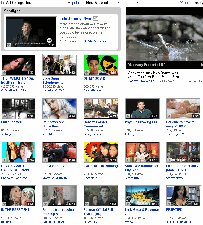Open ShaneDawsonTV2 channel link
This screenshot has width=203, height=225.
coord(14,178)
